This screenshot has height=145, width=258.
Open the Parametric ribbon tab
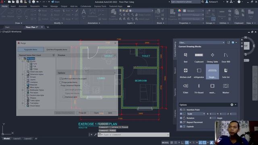coord(35,6)
